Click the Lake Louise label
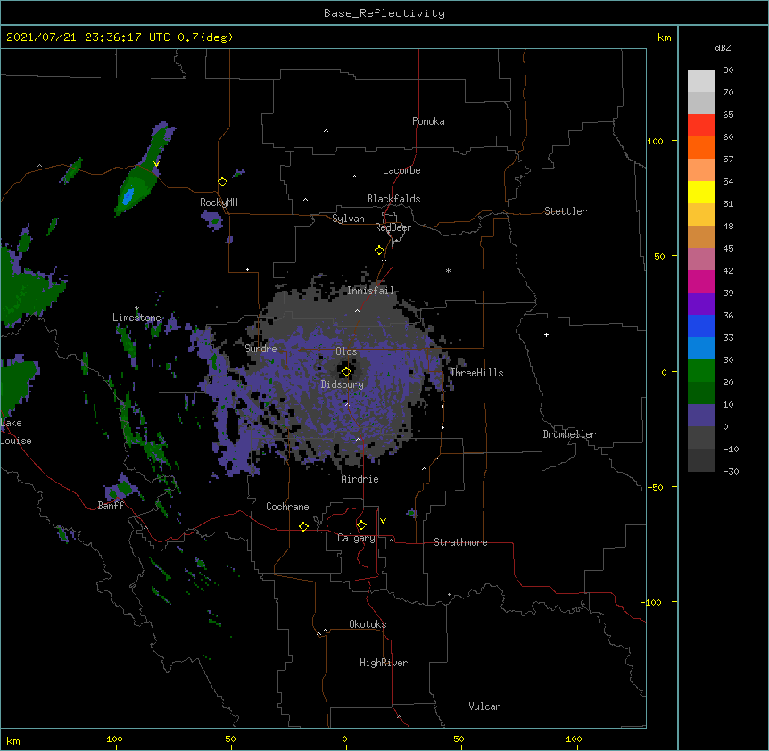The image size is (769, 751). point(16,432)
